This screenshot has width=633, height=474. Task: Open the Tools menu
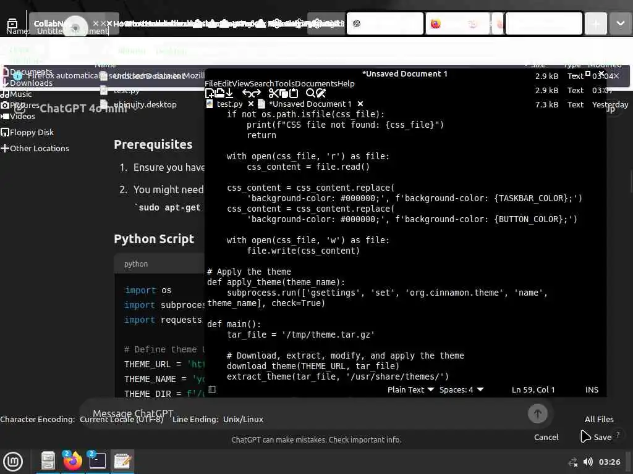[x=285, y=83]
